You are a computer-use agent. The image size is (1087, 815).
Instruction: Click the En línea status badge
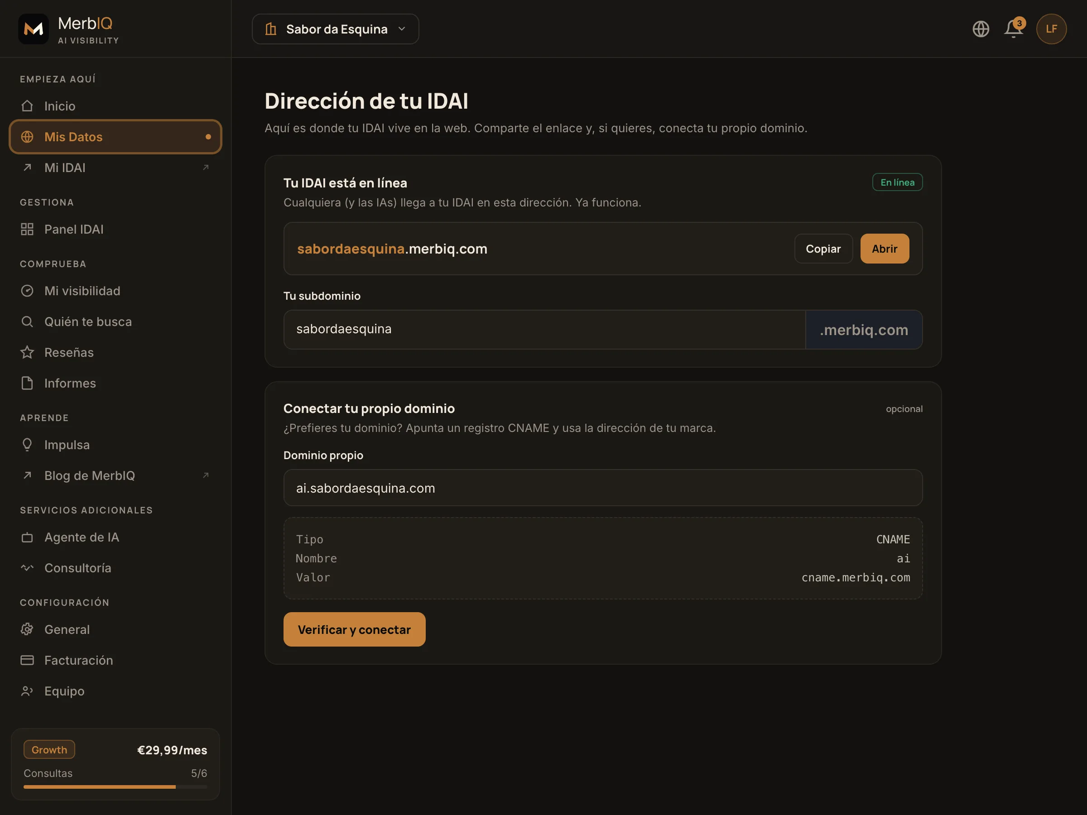[x=897, y=182]
